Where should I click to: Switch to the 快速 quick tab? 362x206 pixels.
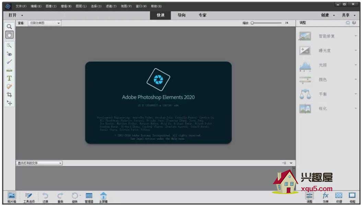161,15
